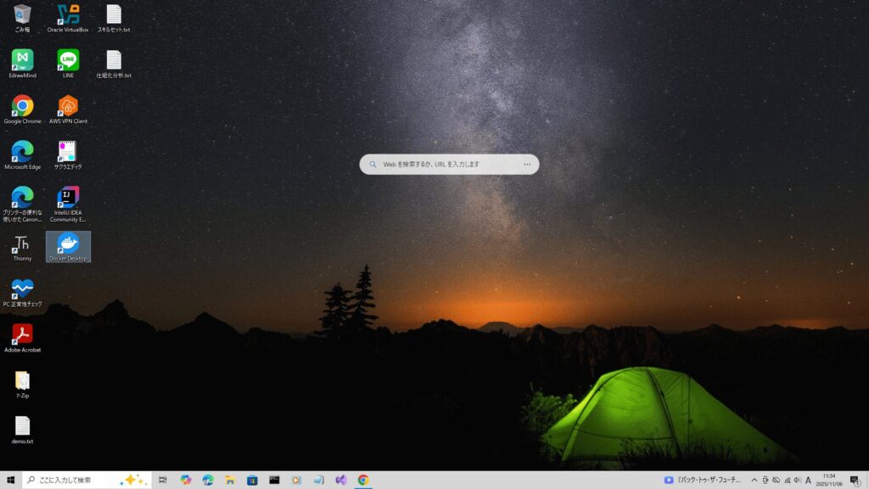Click the Task View button on the taskbar

163,481
